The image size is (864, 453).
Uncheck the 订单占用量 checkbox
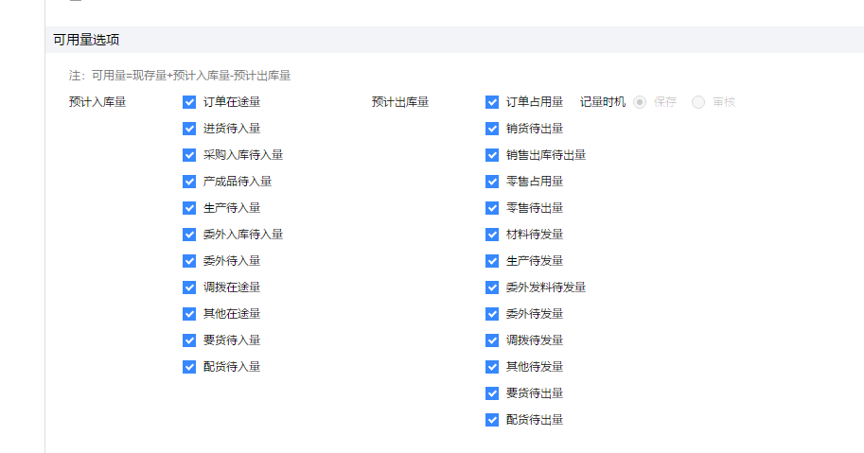click(492, 102)
